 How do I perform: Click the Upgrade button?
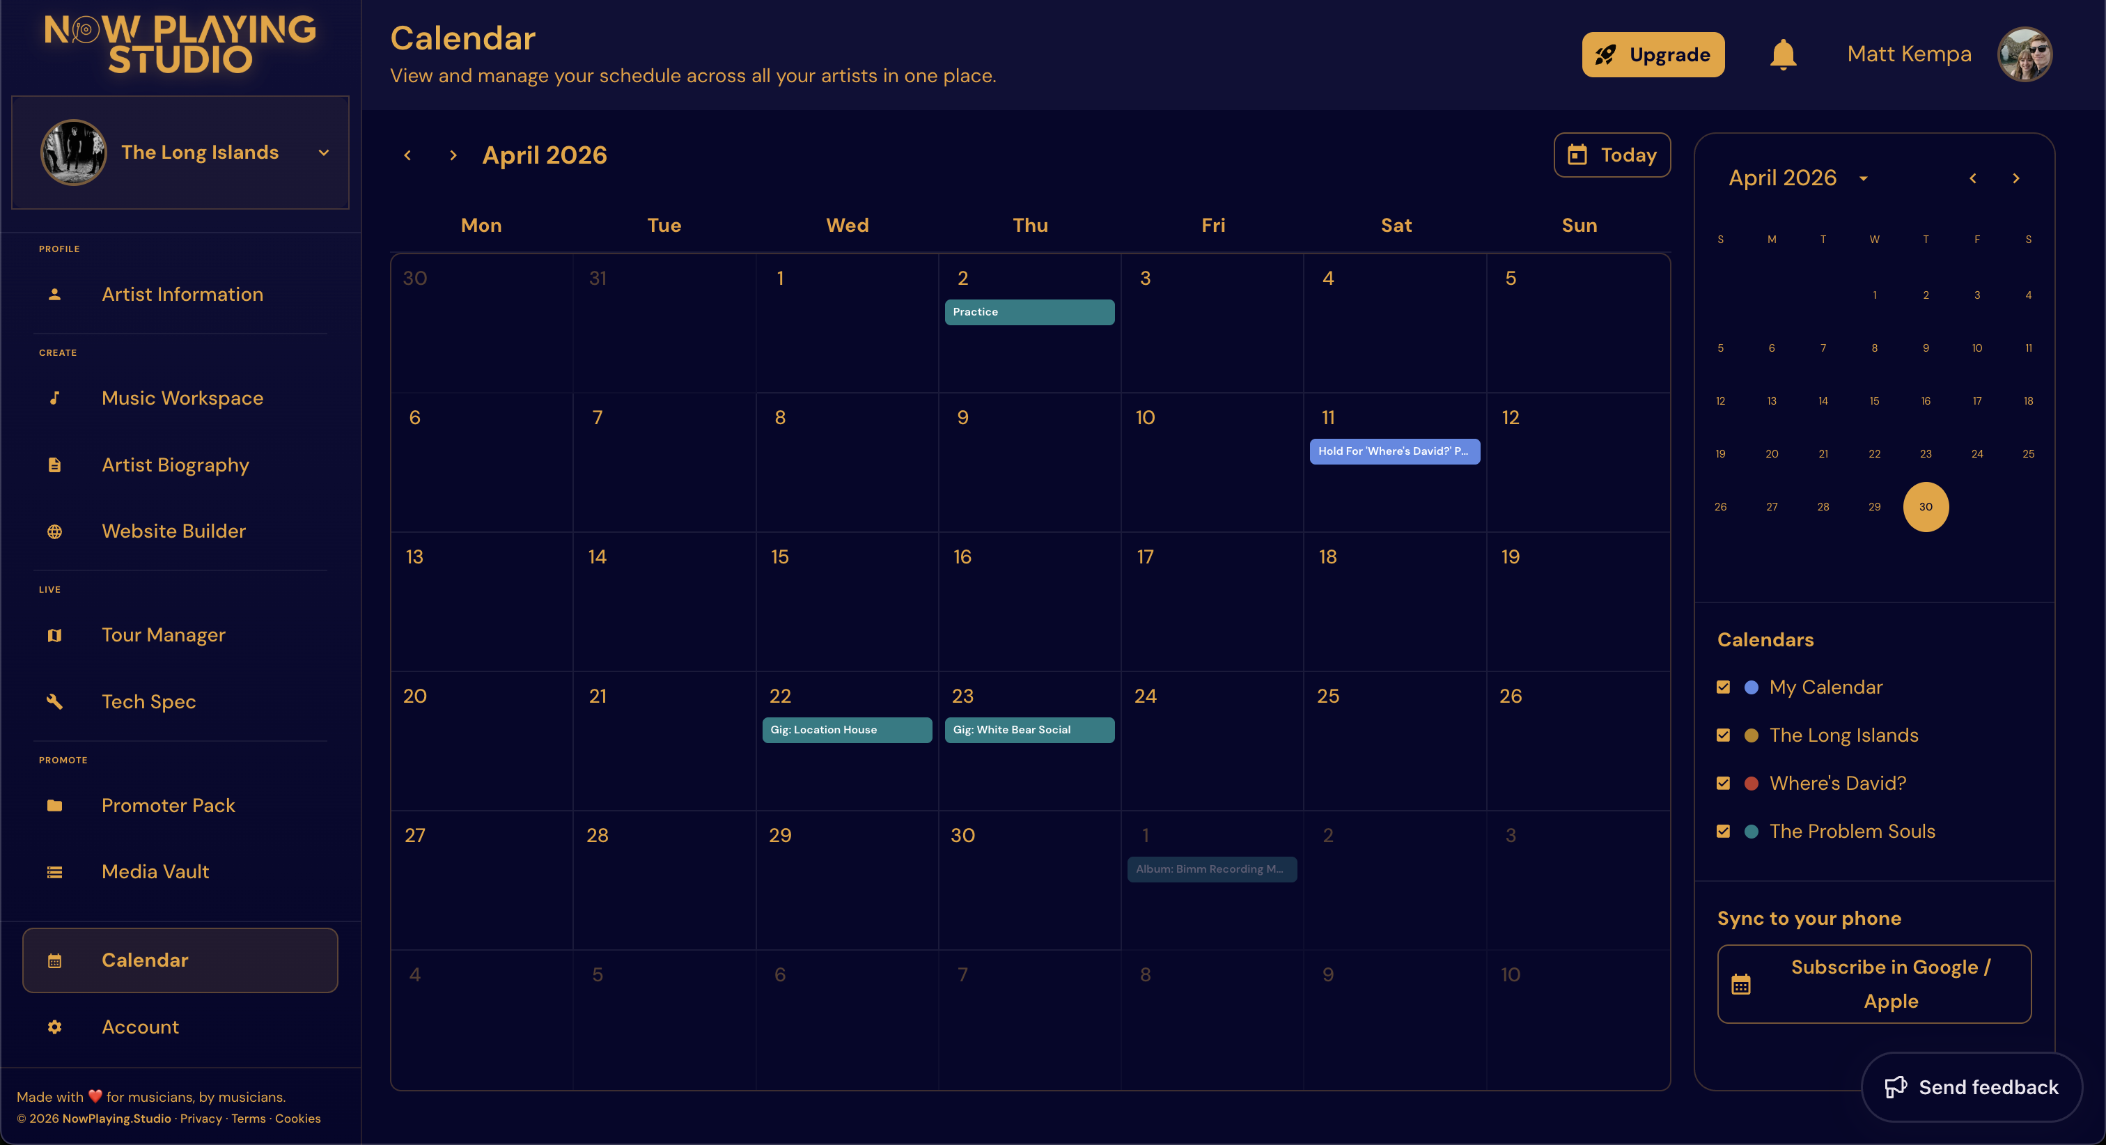1653,55
